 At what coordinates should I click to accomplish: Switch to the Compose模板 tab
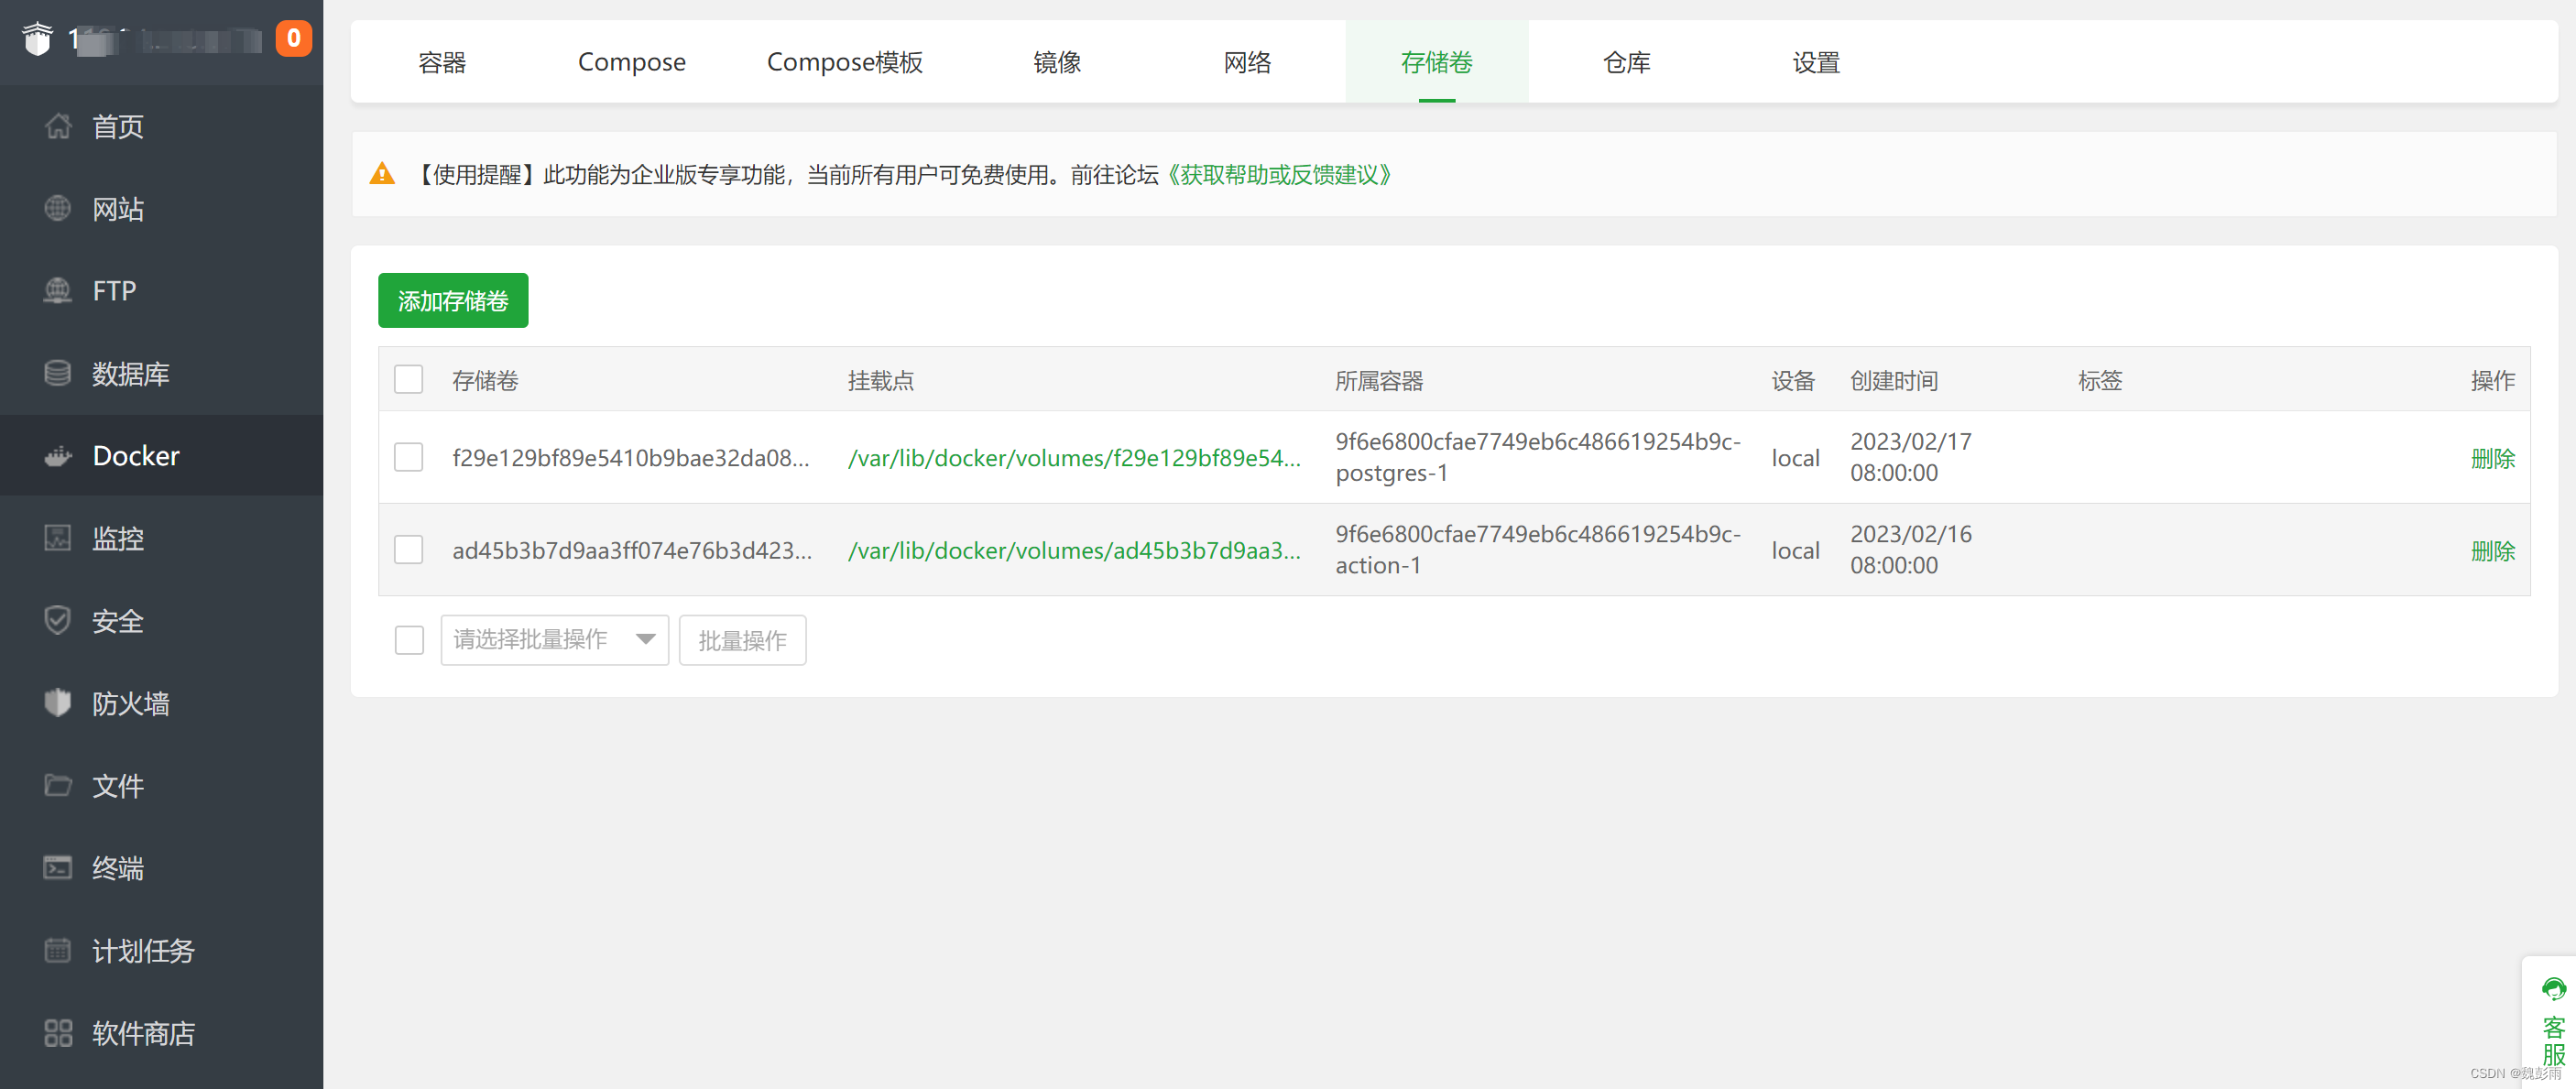pyautogui.click(x=844, y=62)
